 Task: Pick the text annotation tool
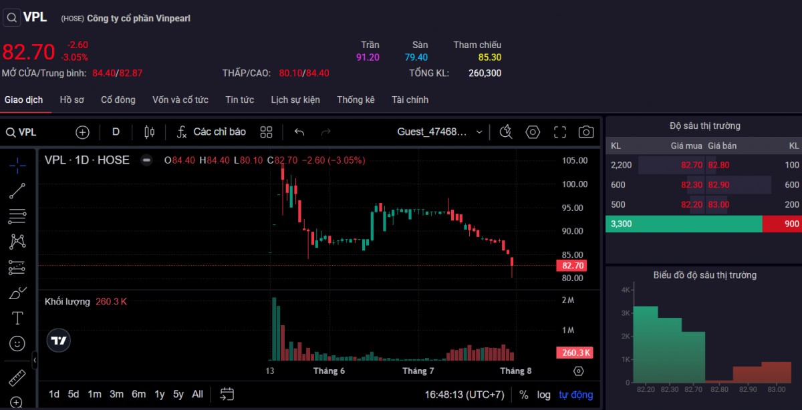point(17,318)
